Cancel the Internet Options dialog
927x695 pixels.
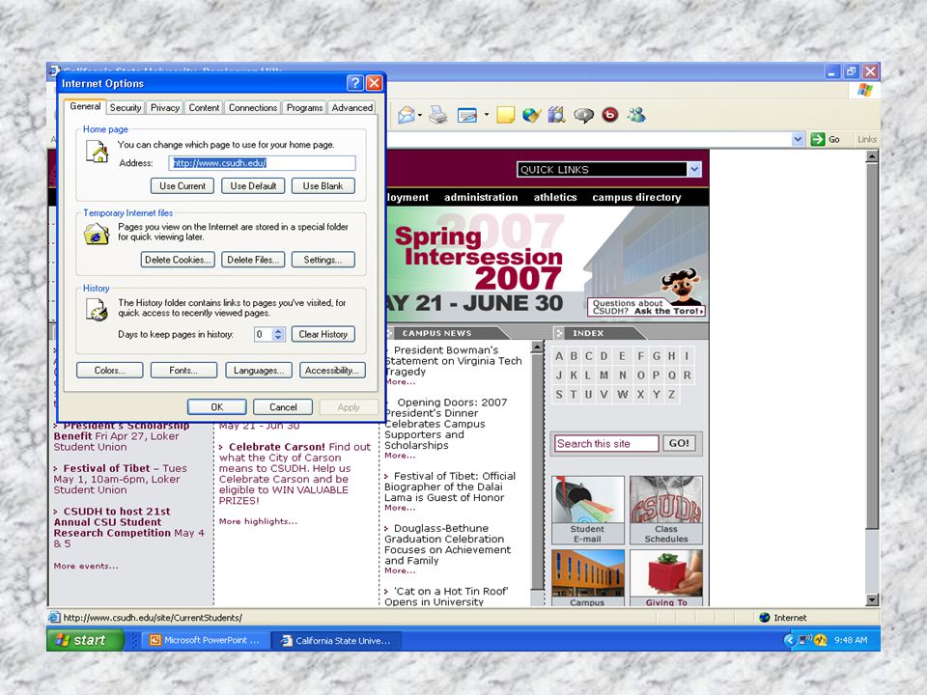point(283,407)
